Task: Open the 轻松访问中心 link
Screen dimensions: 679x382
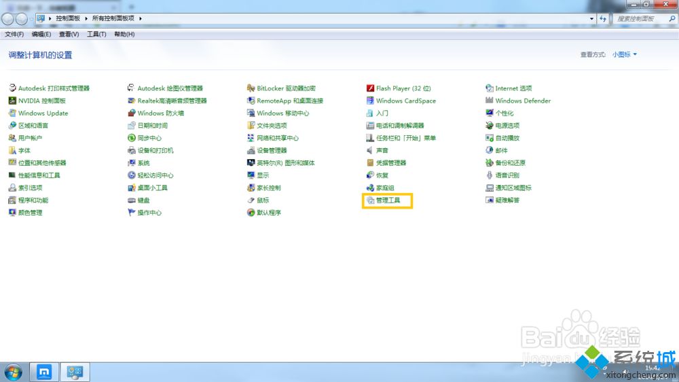Action: [155, 175]
